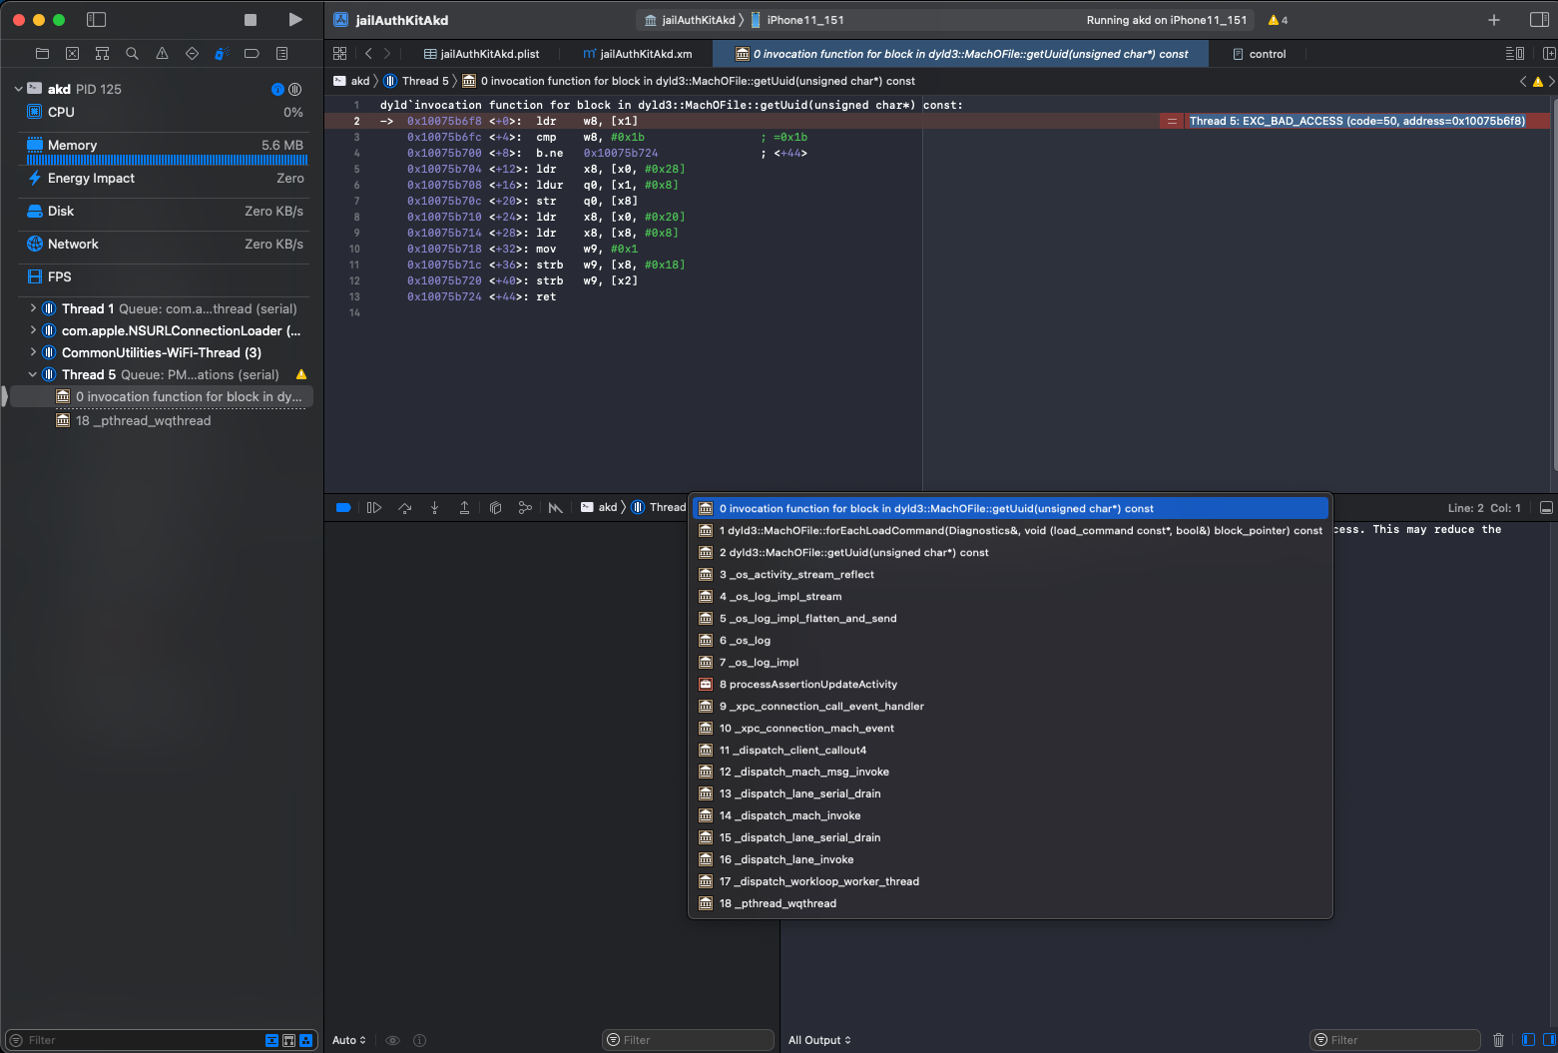Expand com.apple.NSURLConnectionLoader thread
This screenshot has width=1558, height=1053.
point(33,330)
